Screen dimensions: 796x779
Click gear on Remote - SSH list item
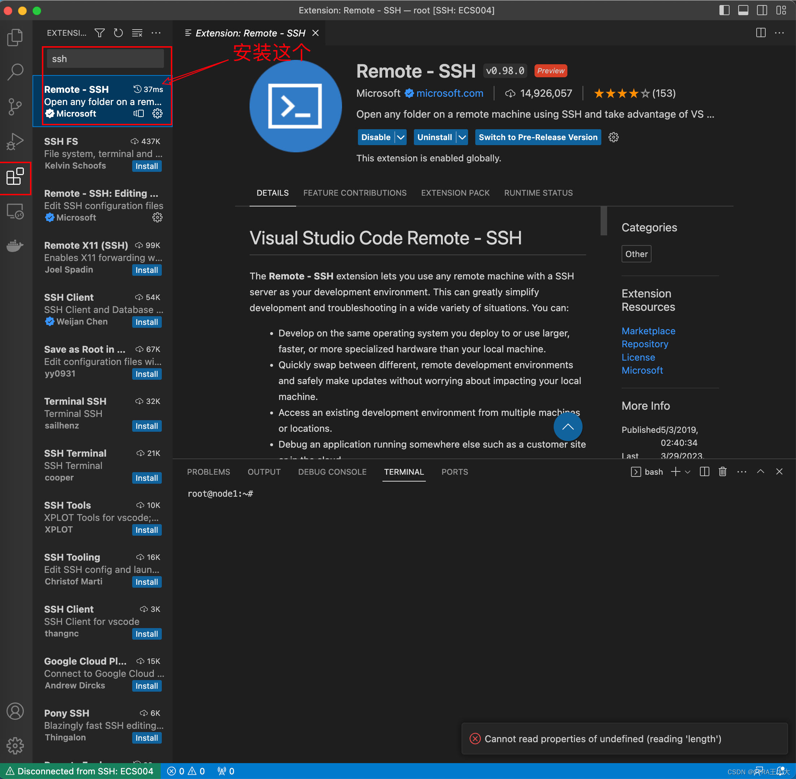[x=157, y=113]
